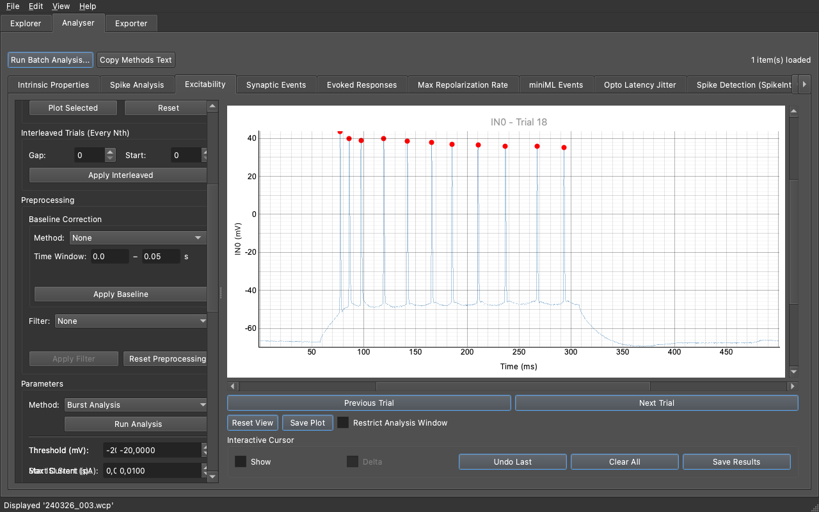This screenshot has width=819, height=512.
Task: Show more analysis tabs with right arrow
Action: coord(804,84)
